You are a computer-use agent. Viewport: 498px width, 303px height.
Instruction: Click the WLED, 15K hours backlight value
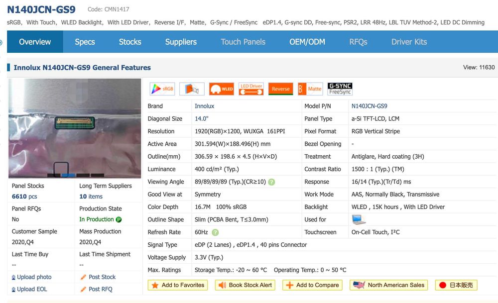pyautogui.click(x=398, y=207)
